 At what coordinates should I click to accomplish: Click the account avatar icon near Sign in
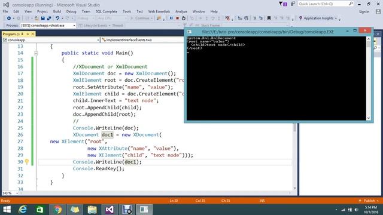(378, 12)
